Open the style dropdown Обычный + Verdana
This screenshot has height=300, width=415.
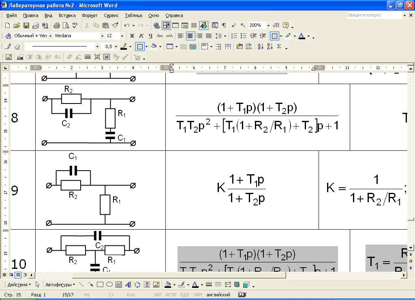tap(50, 36)
